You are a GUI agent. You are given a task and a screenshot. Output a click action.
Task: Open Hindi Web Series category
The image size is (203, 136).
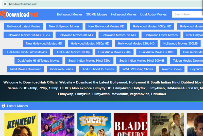[x=61, y=69]
